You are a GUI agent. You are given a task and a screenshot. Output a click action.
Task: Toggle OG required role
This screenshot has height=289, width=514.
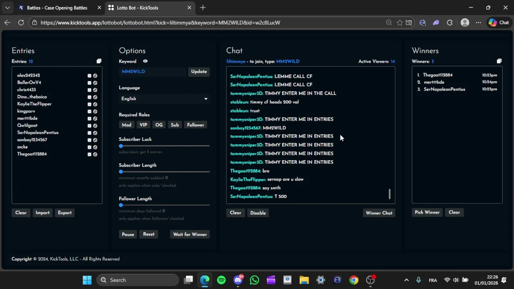159,125
